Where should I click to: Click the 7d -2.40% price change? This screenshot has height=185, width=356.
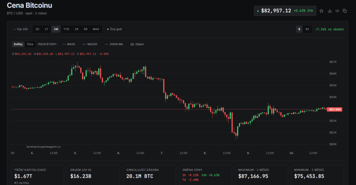click(190, 180)
